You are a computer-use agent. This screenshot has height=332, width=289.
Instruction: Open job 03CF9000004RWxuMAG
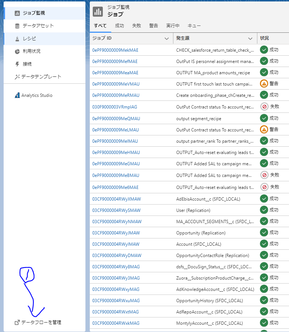point(116,301)
